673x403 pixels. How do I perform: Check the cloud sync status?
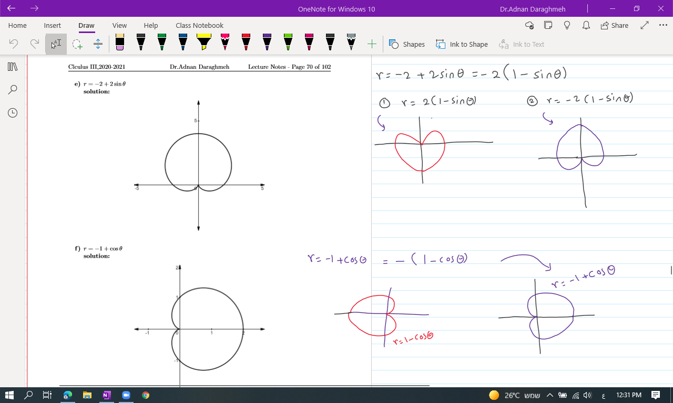tap(529, 25)
